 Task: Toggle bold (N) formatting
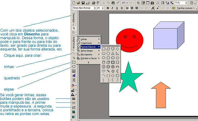click(x=108, y=8)
